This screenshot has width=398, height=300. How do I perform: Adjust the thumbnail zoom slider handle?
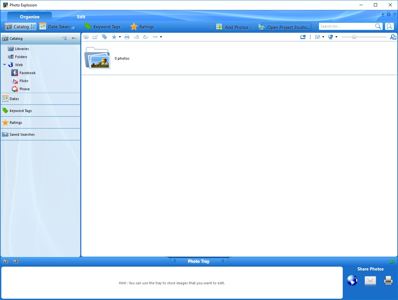tap(354, 37)
